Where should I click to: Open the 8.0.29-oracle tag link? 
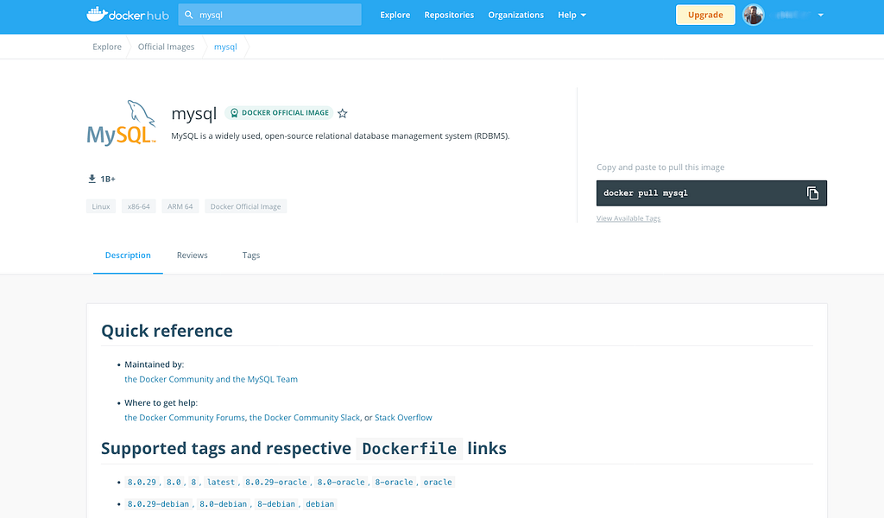pos(276,482)
